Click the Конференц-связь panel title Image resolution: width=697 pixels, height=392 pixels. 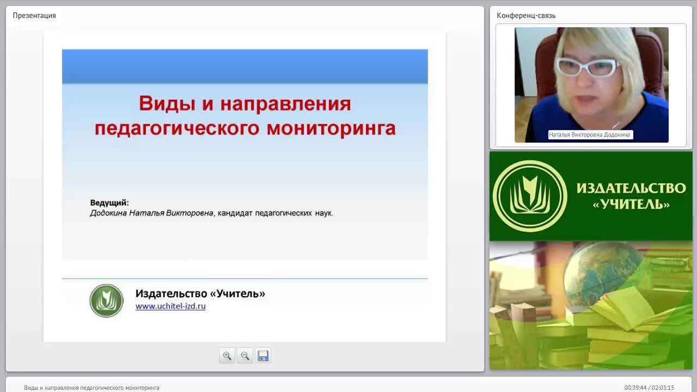(x=526, y=15)
